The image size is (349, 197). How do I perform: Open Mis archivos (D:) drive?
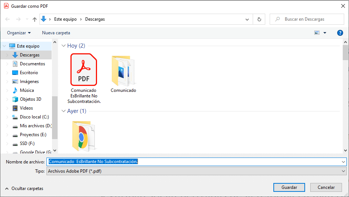[x=36, y=126]
